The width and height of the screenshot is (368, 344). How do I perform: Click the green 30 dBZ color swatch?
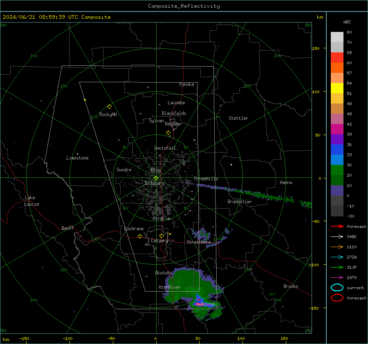(337, 170)
